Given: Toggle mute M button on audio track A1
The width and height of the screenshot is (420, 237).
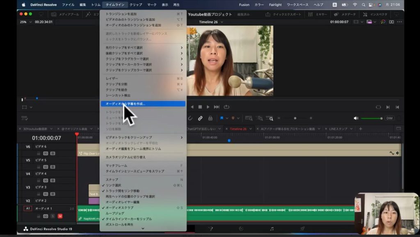Looking at the screenshot, I should click(x=60, y=216).
